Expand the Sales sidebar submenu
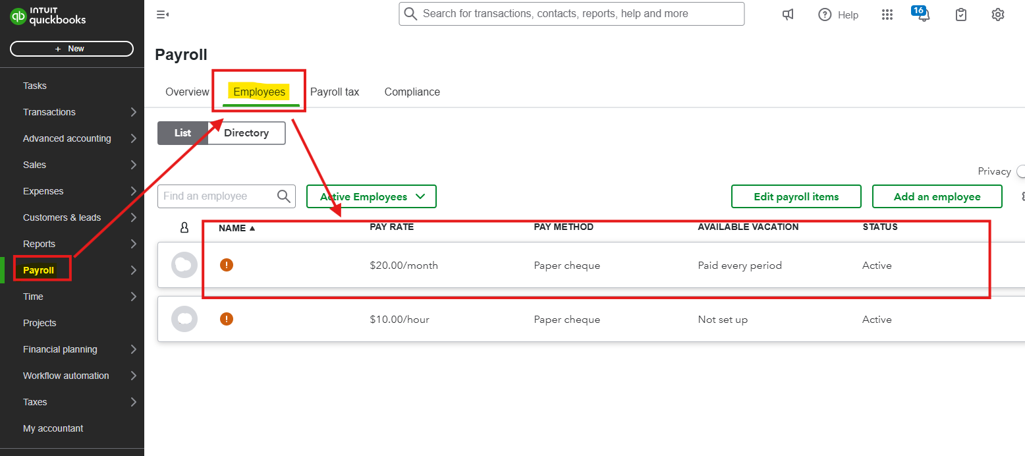This screenshot has width=1025, height=456. point(133,165)
